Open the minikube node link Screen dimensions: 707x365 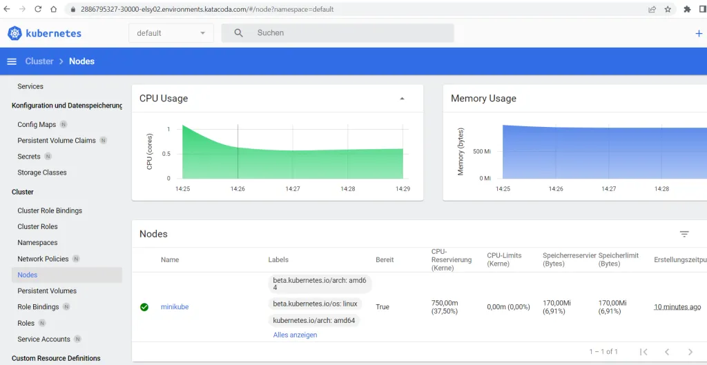click(x=175, y=307)
